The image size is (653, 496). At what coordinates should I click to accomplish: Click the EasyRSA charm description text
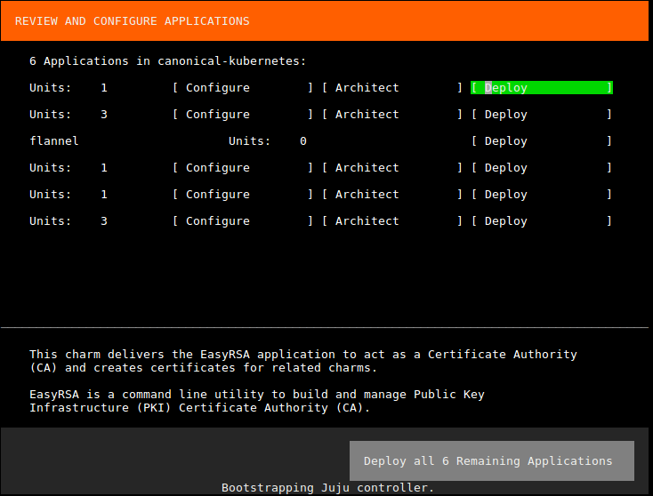pyautogui.click(x=302, y=361)
